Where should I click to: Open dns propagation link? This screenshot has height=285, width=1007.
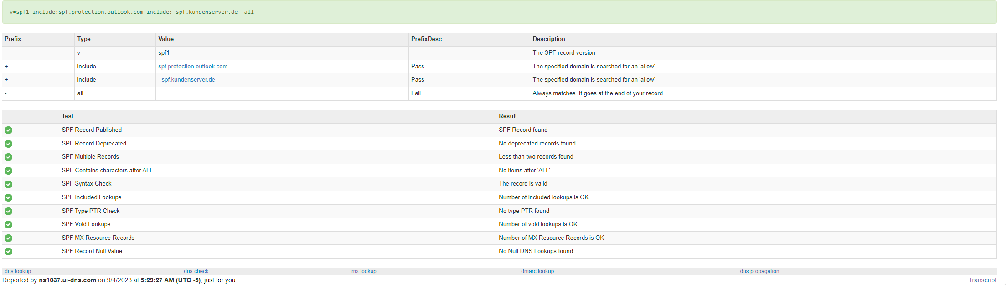point(759,271)
